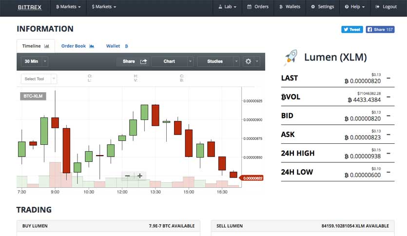Click Logout in the top bar

tap(386, 7)
